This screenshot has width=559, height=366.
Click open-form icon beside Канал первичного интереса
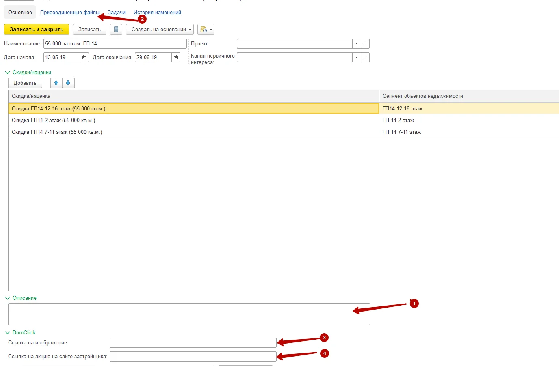click(365, 58)
